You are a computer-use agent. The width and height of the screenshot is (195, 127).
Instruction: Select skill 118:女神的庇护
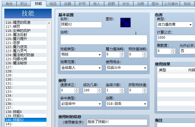[26, 31]
